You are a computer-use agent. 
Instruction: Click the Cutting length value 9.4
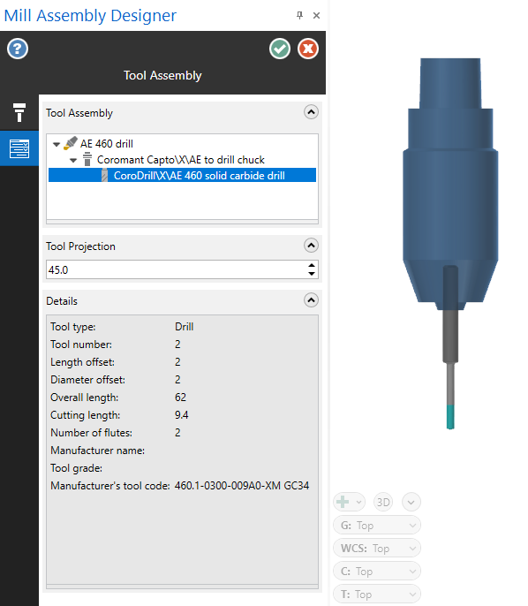tap(182, 415)
